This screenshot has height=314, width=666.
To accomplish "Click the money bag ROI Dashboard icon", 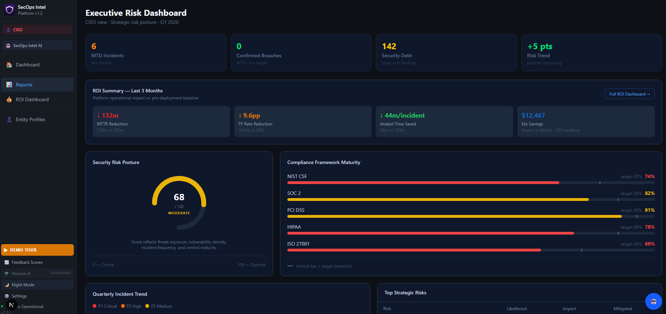I will pos(9,100).
